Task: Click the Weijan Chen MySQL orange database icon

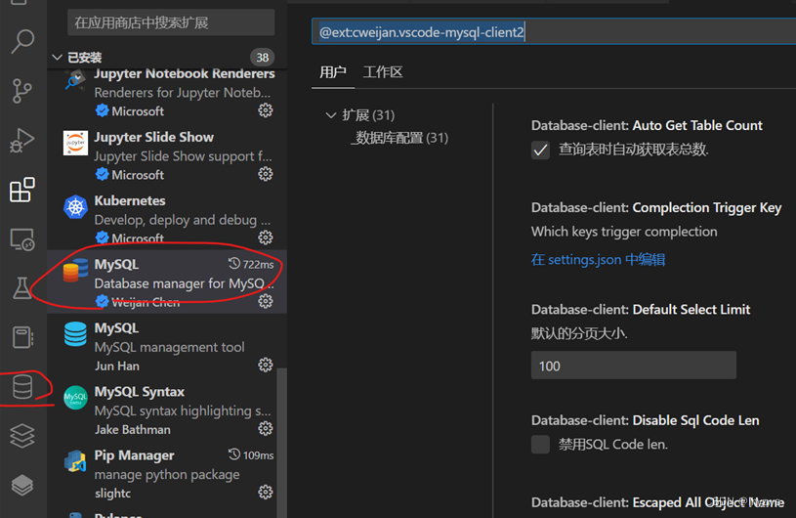Action: coord(75,270)
